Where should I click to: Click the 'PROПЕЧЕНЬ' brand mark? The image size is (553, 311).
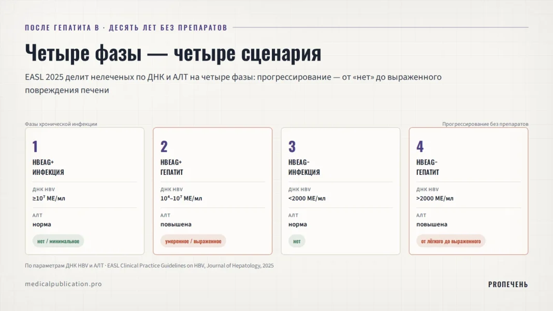pyautogui.click(x=508, y=284)
